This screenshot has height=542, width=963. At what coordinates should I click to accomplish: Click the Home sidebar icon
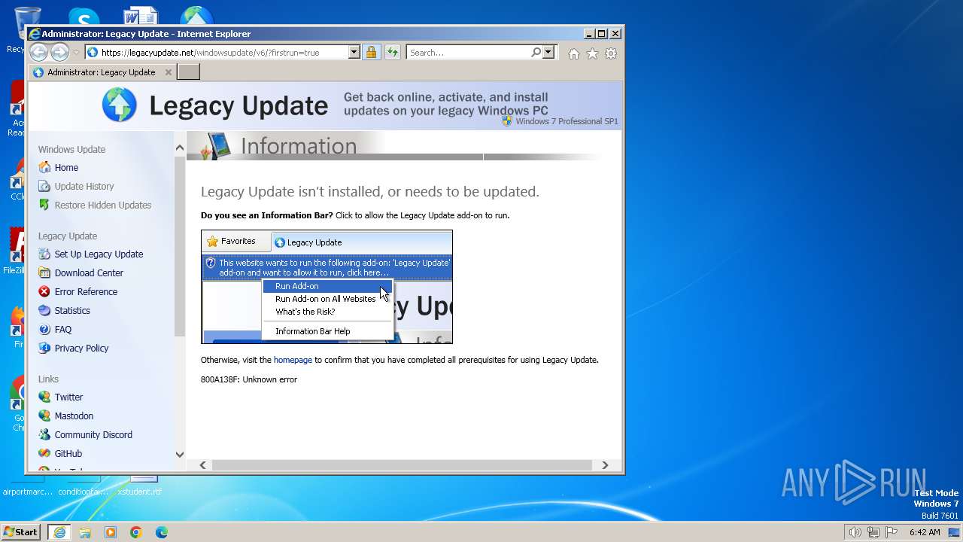[x=44, y=167]
